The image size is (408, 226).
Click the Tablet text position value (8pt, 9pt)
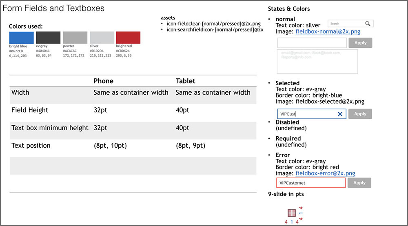191,145
